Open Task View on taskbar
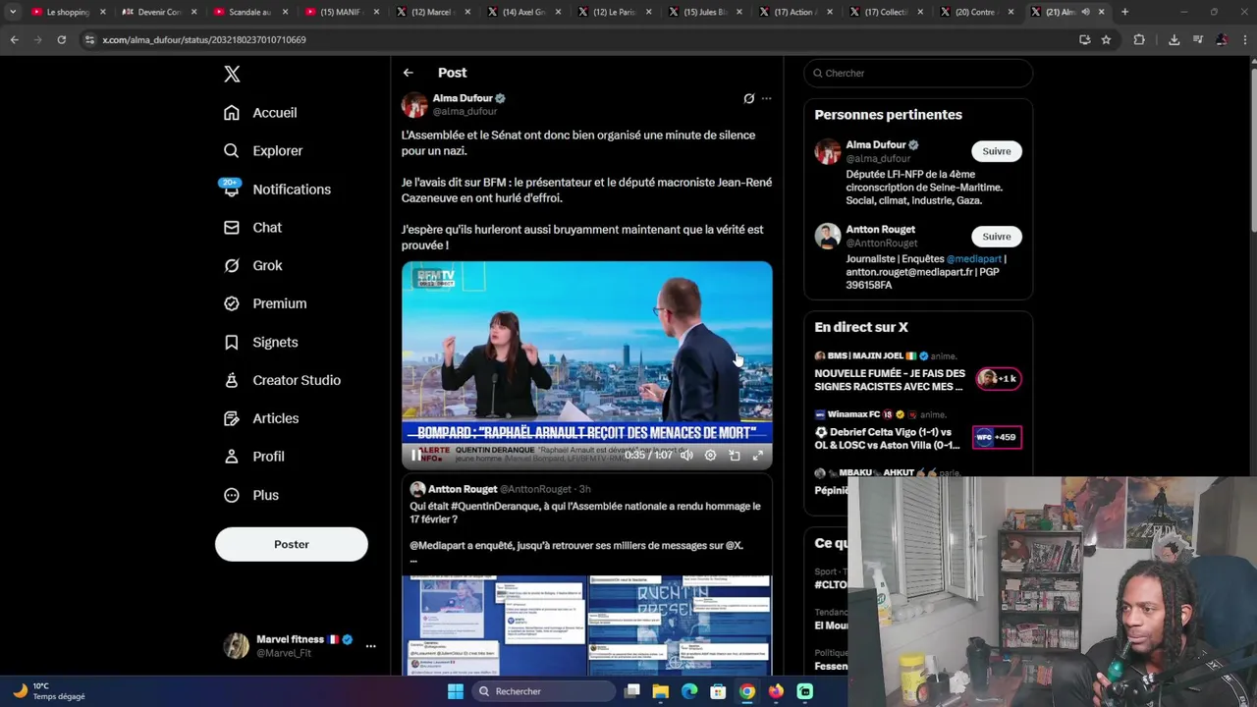The width and height of the screenshot is (1257, 707). pyautogui.click(x=632, y=691)
